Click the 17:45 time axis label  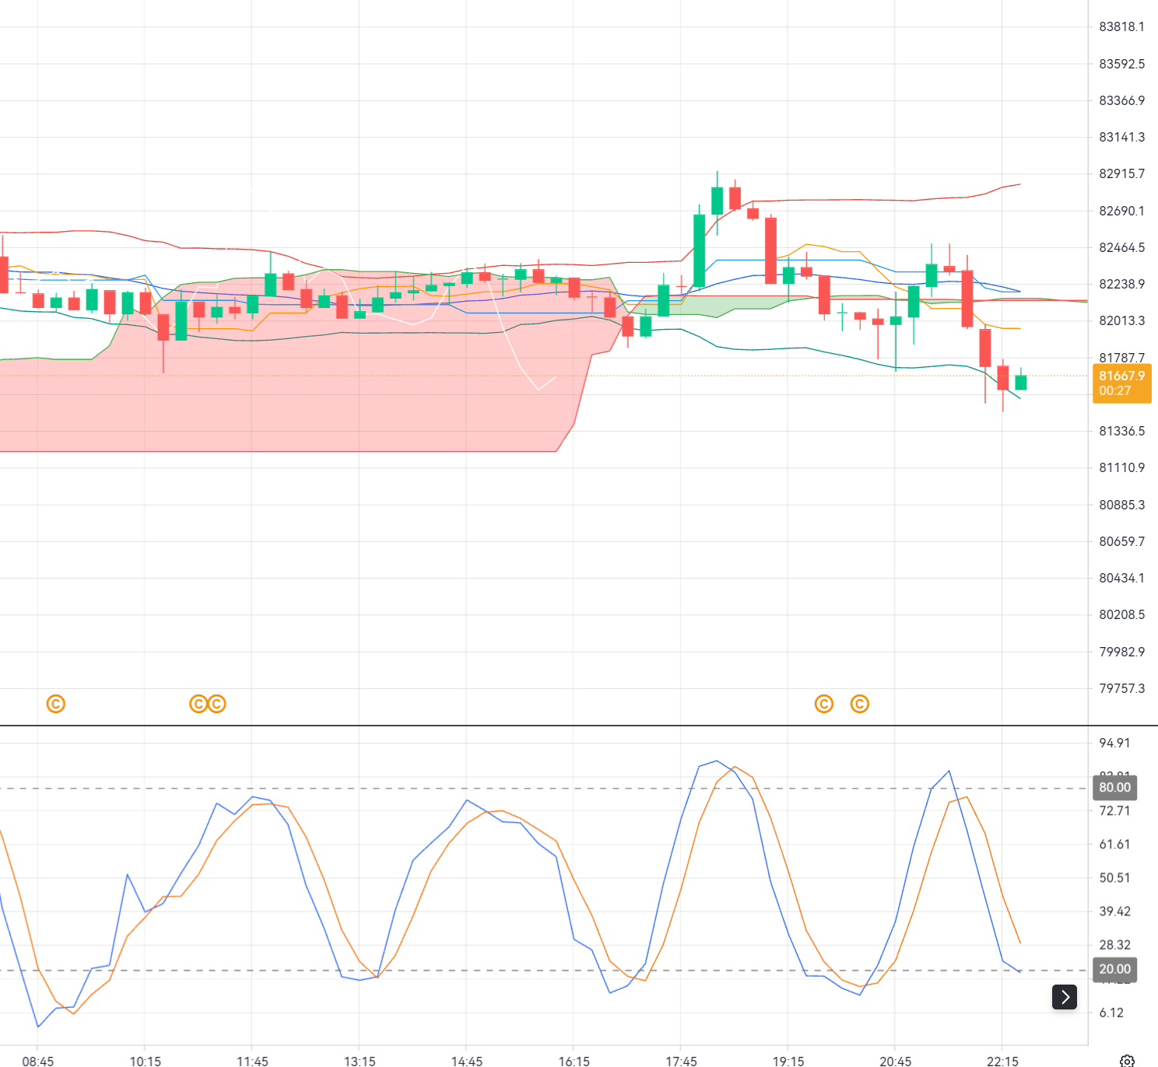pos(681,1061)
